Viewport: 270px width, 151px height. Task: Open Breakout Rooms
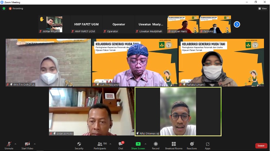tap(174, 146)
